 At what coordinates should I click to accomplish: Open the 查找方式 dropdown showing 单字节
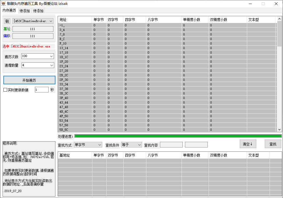[88, 145]
